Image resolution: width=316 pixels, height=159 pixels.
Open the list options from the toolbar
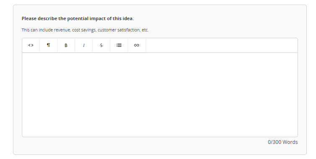[119, 45]
